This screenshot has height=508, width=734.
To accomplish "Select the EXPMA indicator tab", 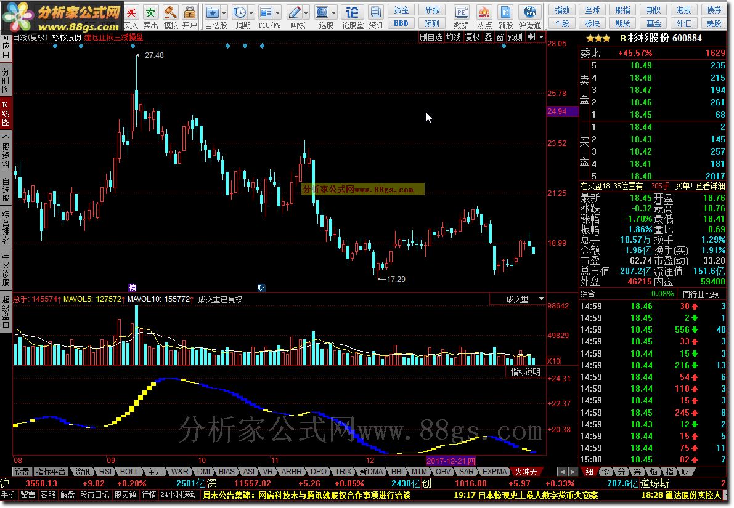I will tap(494, 472).
